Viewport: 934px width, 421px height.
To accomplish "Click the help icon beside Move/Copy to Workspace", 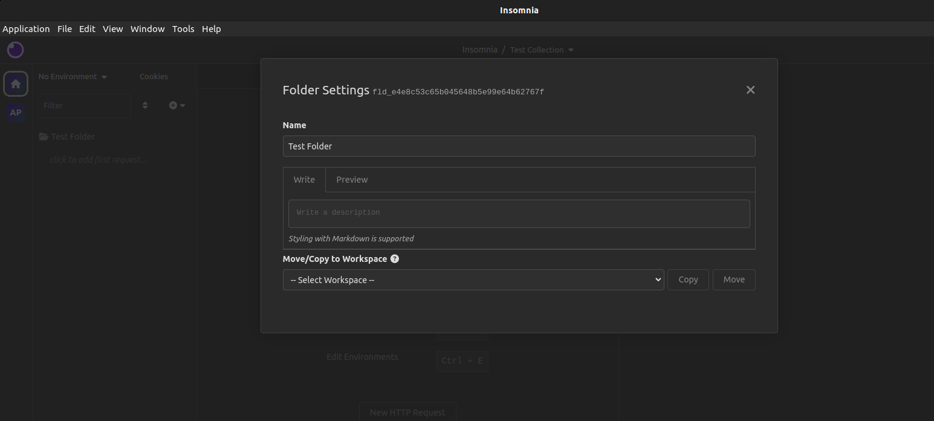I will (395, 259).
